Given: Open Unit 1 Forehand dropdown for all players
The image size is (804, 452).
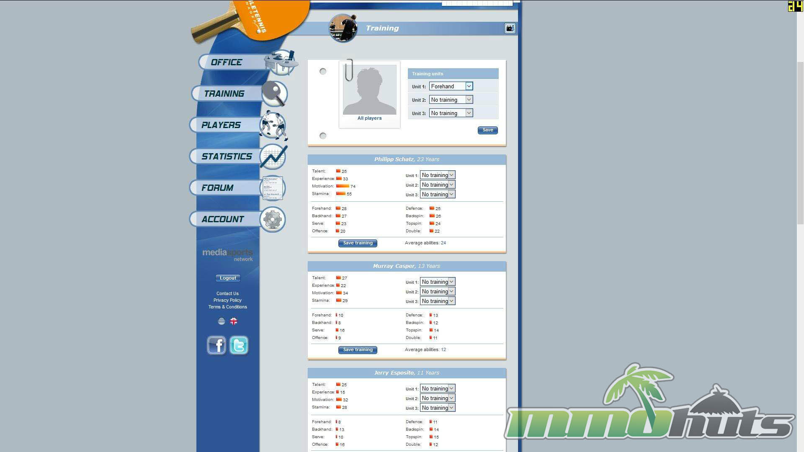Looking at the screenshot, I should pos(451,86).
